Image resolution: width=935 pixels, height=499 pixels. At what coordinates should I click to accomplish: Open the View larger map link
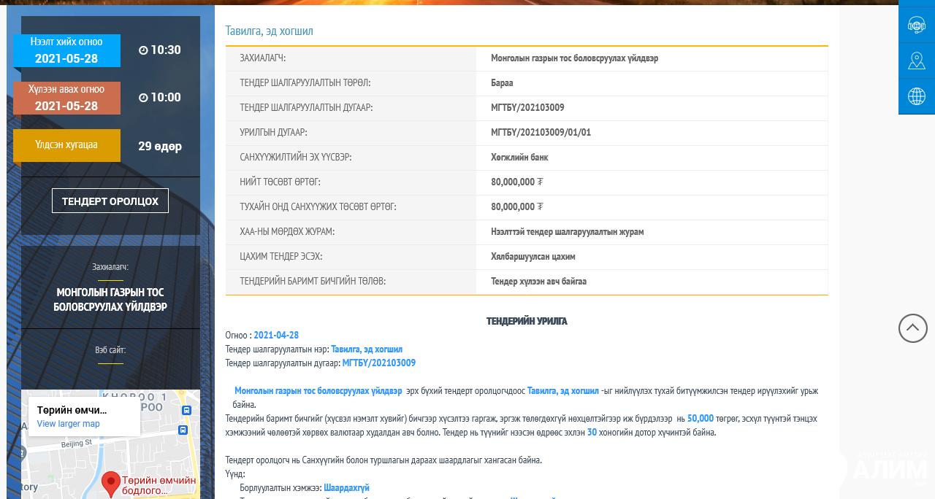tap(69, 424)
